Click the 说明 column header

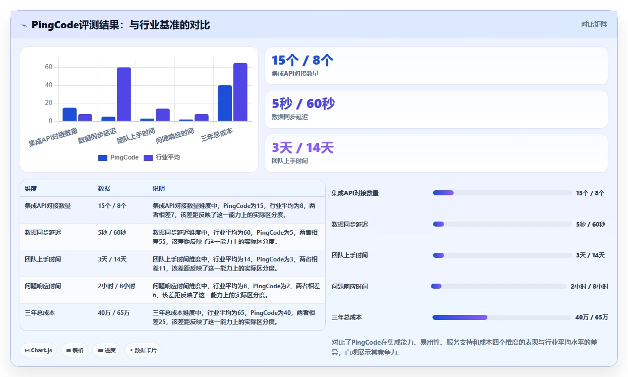[x=159, y=189]
